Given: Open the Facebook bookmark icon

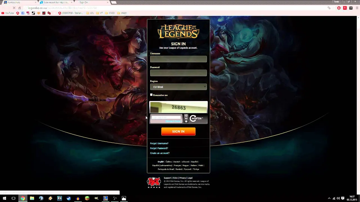Looking at the screenshot, I should click(x=23, y=13).
